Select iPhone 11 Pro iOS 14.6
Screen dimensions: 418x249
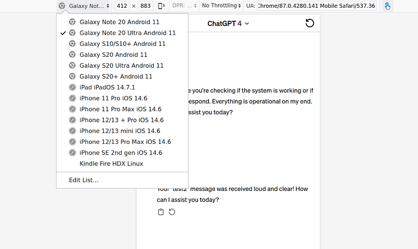(x=122, y=98)
